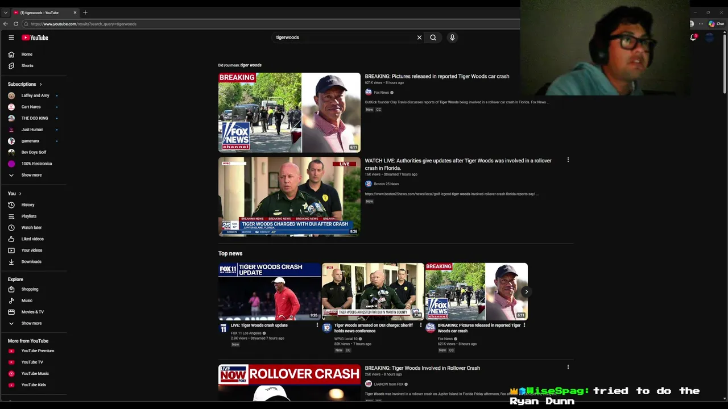Open the LiveNOW from FOX channel link
Viewport: 728px width, 409px height.
pyautogui.click(x=388, y=385)
